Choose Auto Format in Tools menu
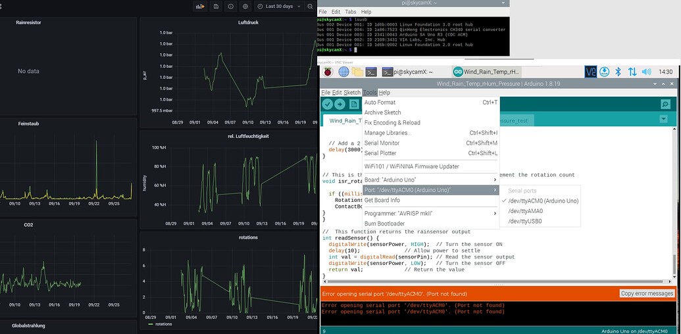This screenshot has height=334, width=681. coord(430,103)
